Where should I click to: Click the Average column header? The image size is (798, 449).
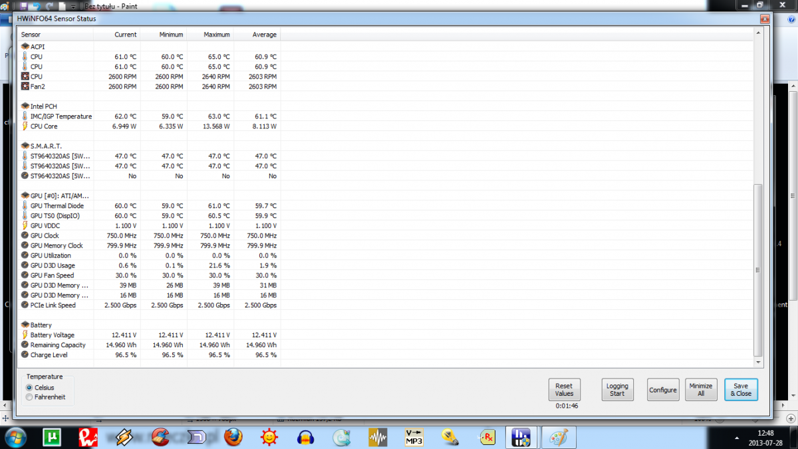[x=257, y=35]
